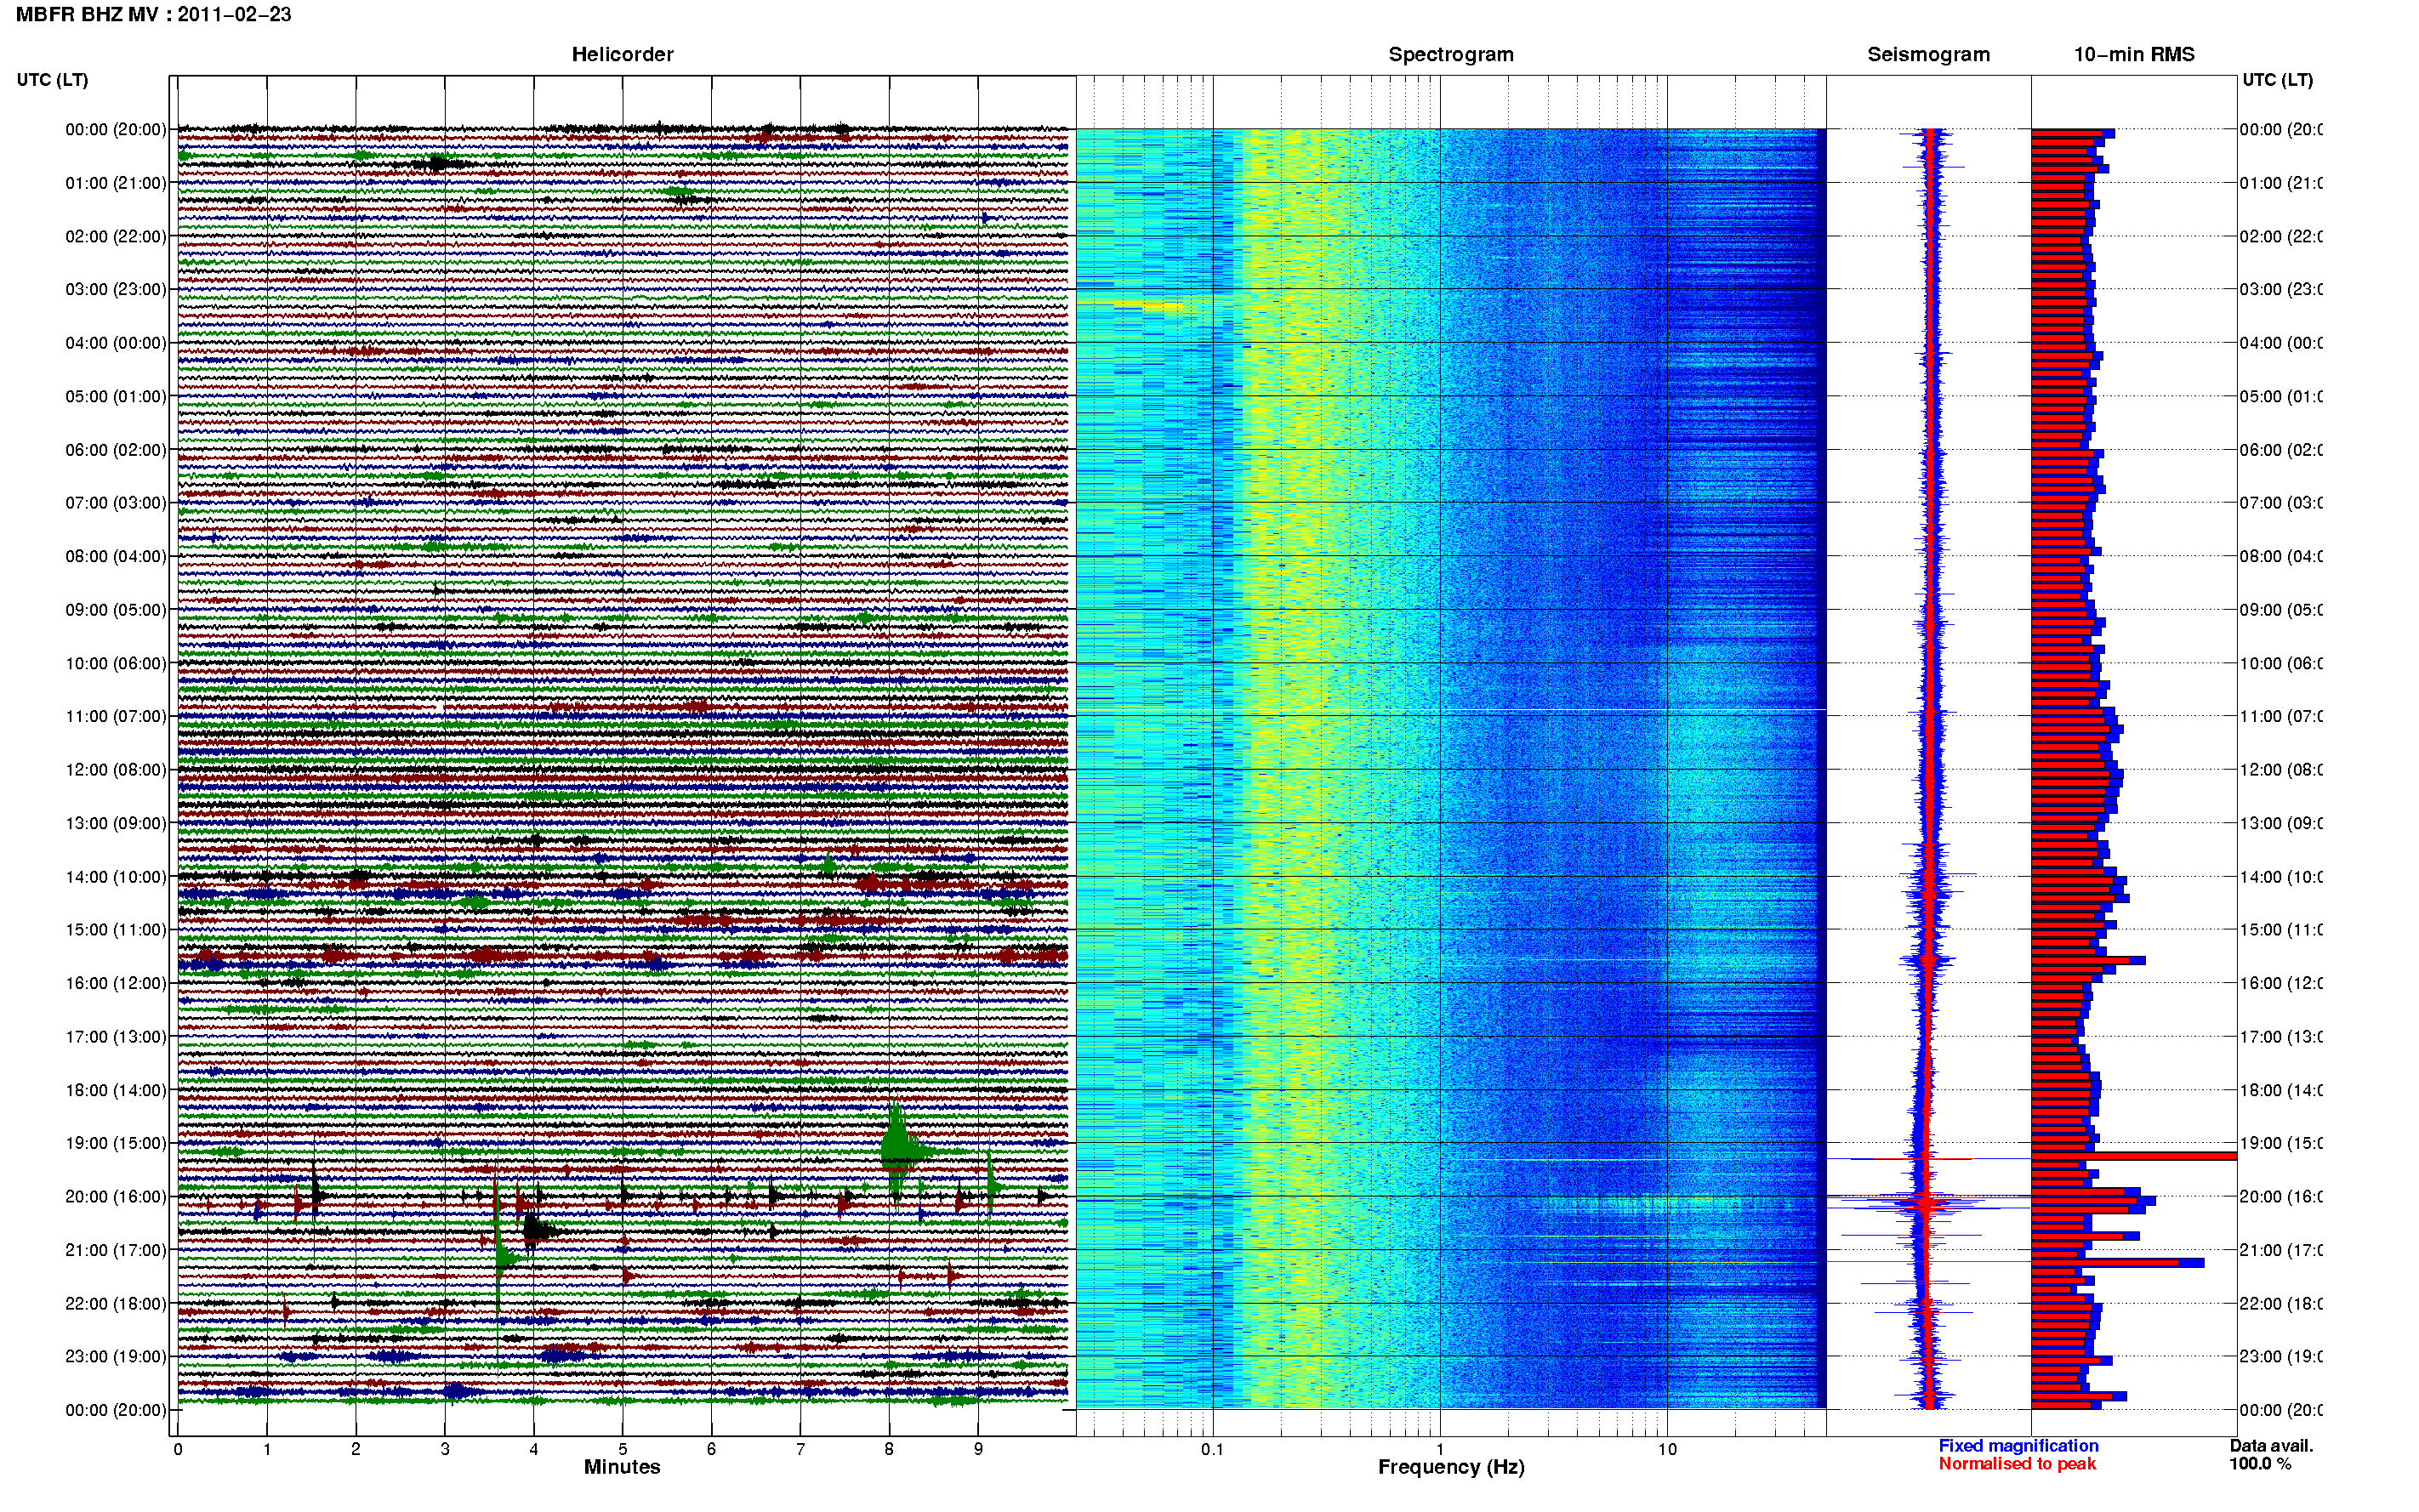Screen dimensions: 2419x1512
Task: Click left time label 23:00 (19:00)
Action: click(x=116, y=1357)
